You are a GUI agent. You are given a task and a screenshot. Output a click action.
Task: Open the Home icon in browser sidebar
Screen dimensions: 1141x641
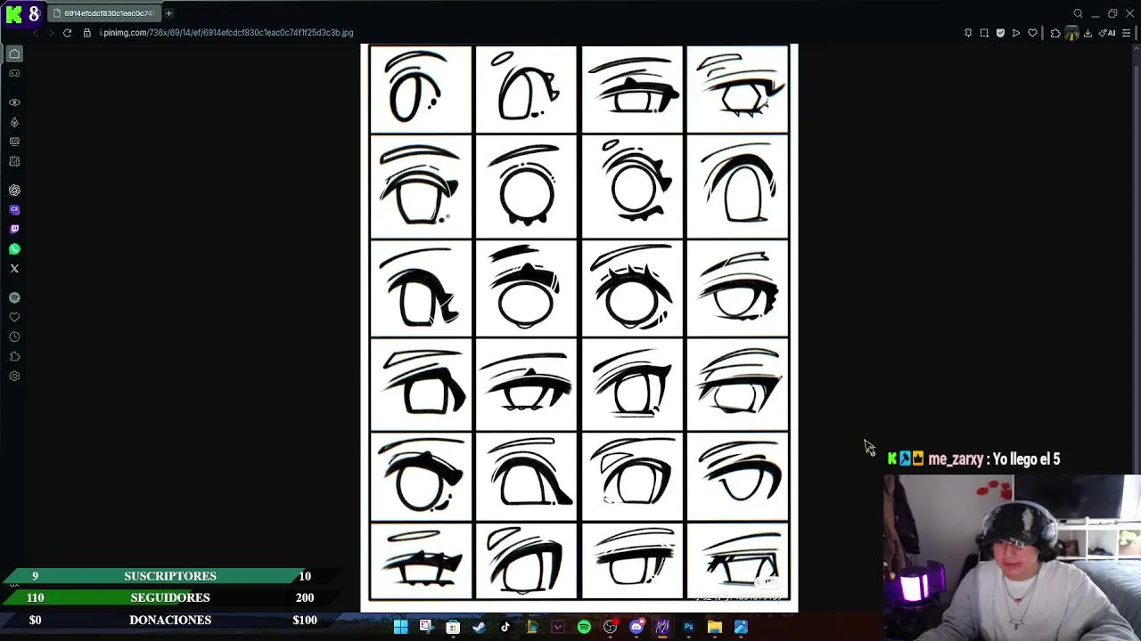point(14,53)
